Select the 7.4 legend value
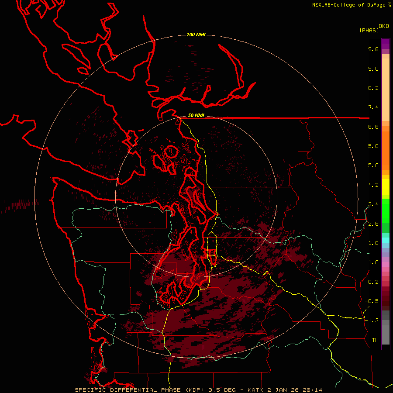Screen dimensions: 393x393 (373, 107)
